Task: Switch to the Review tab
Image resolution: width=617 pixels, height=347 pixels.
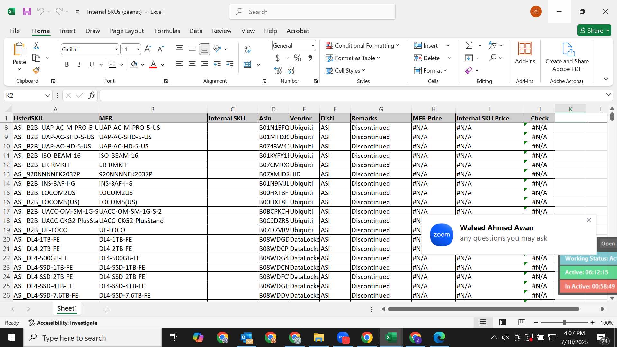Action: tap(222, 31)
